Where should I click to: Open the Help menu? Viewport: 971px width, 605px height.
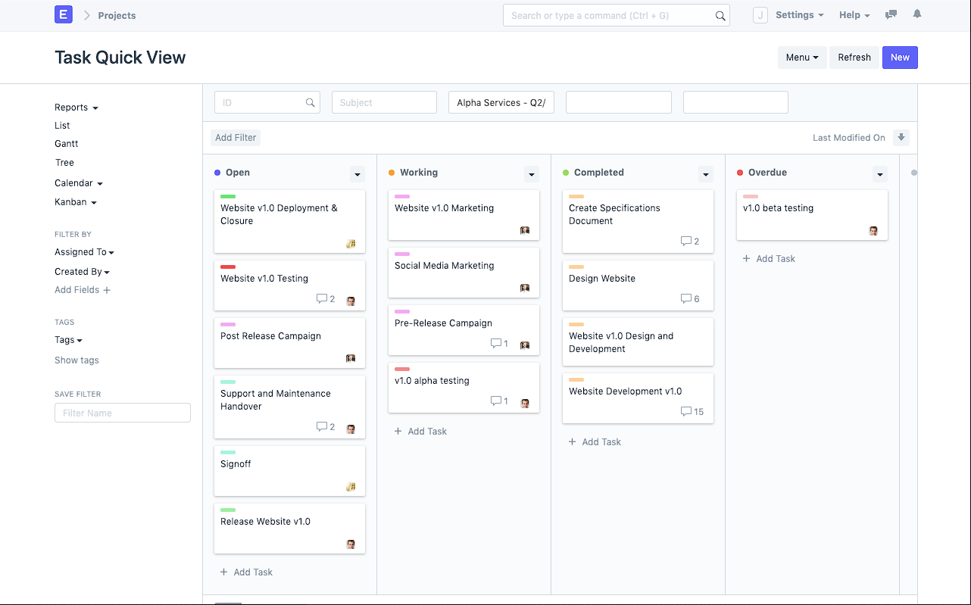[x=854, y=15]
